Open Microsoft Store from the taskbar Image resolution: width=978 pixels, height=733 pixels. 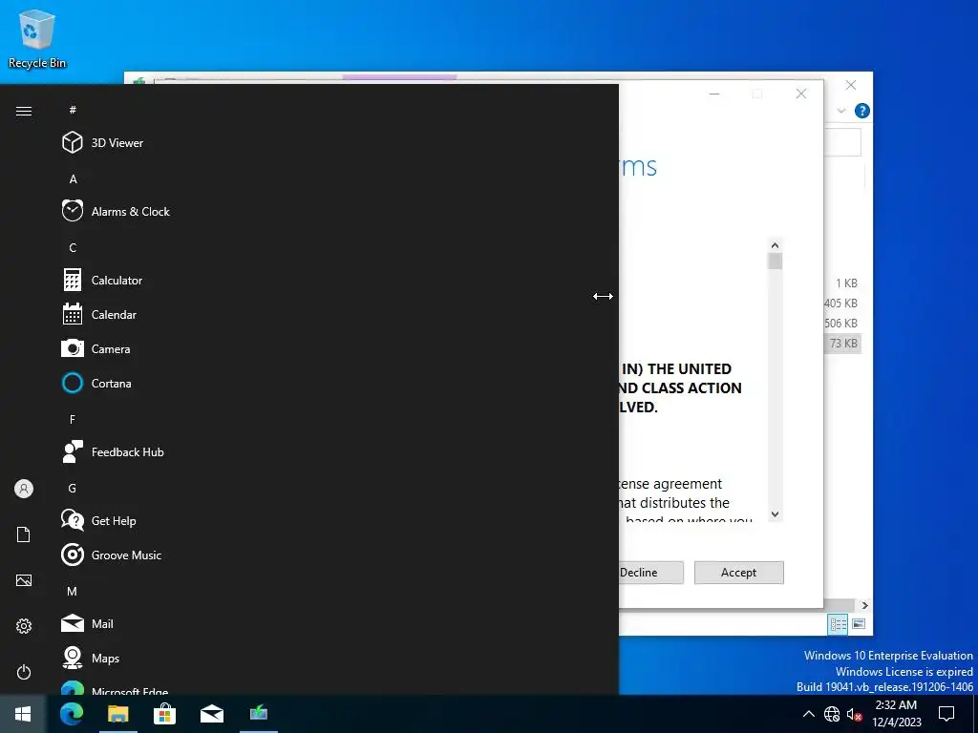click(x=164, y=714)
